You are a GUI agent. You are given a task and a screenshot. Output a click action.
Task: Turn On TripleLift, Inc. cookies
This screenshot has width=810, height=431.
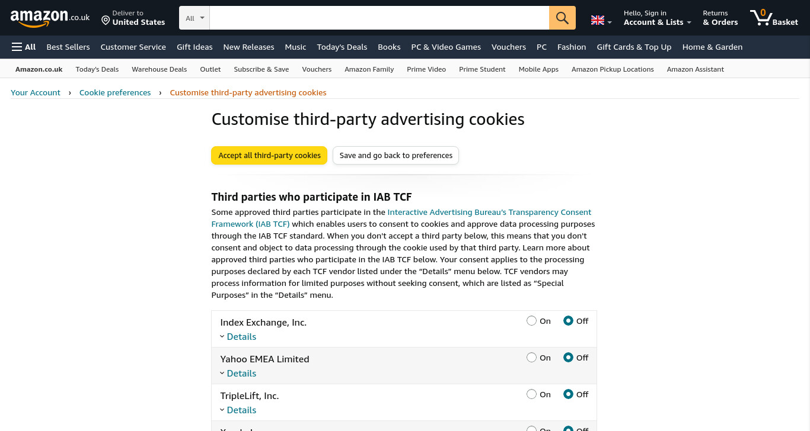[531, 394]
